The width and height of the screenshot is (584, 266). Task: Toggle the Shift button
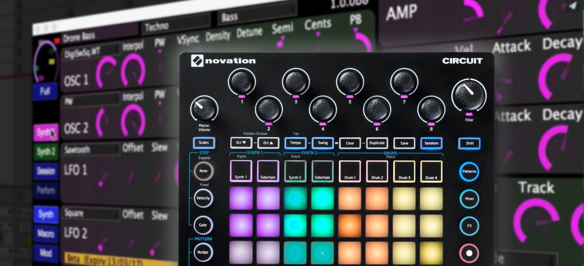[x=469, y=143]
